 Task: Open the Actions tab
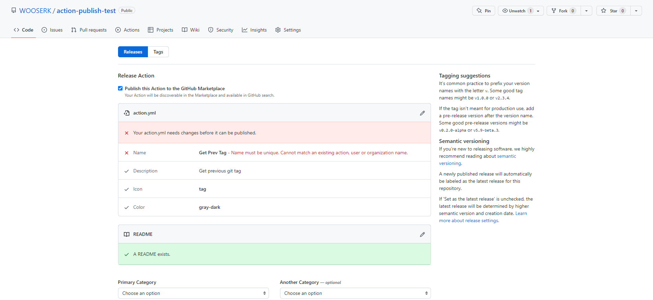click(x=127, y=30)
